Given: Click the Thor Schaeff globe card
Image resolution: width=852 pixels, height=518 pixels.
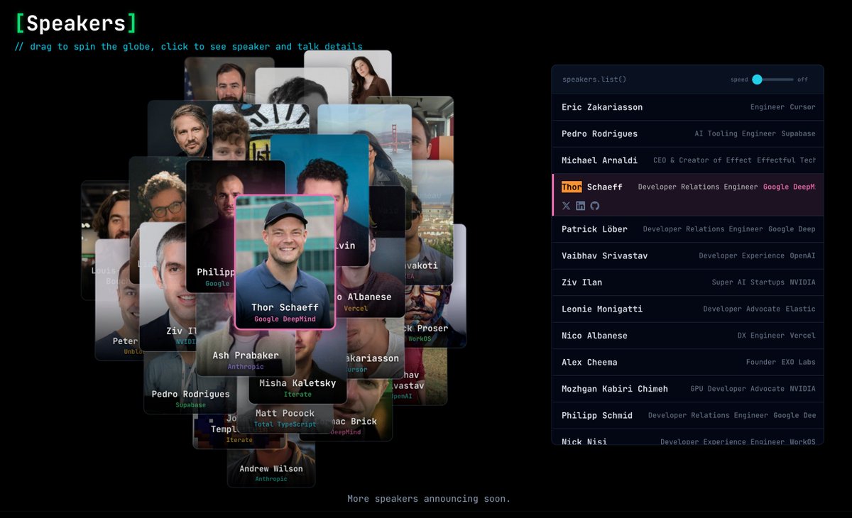Looking at the screenshot, I should point(285,263).
